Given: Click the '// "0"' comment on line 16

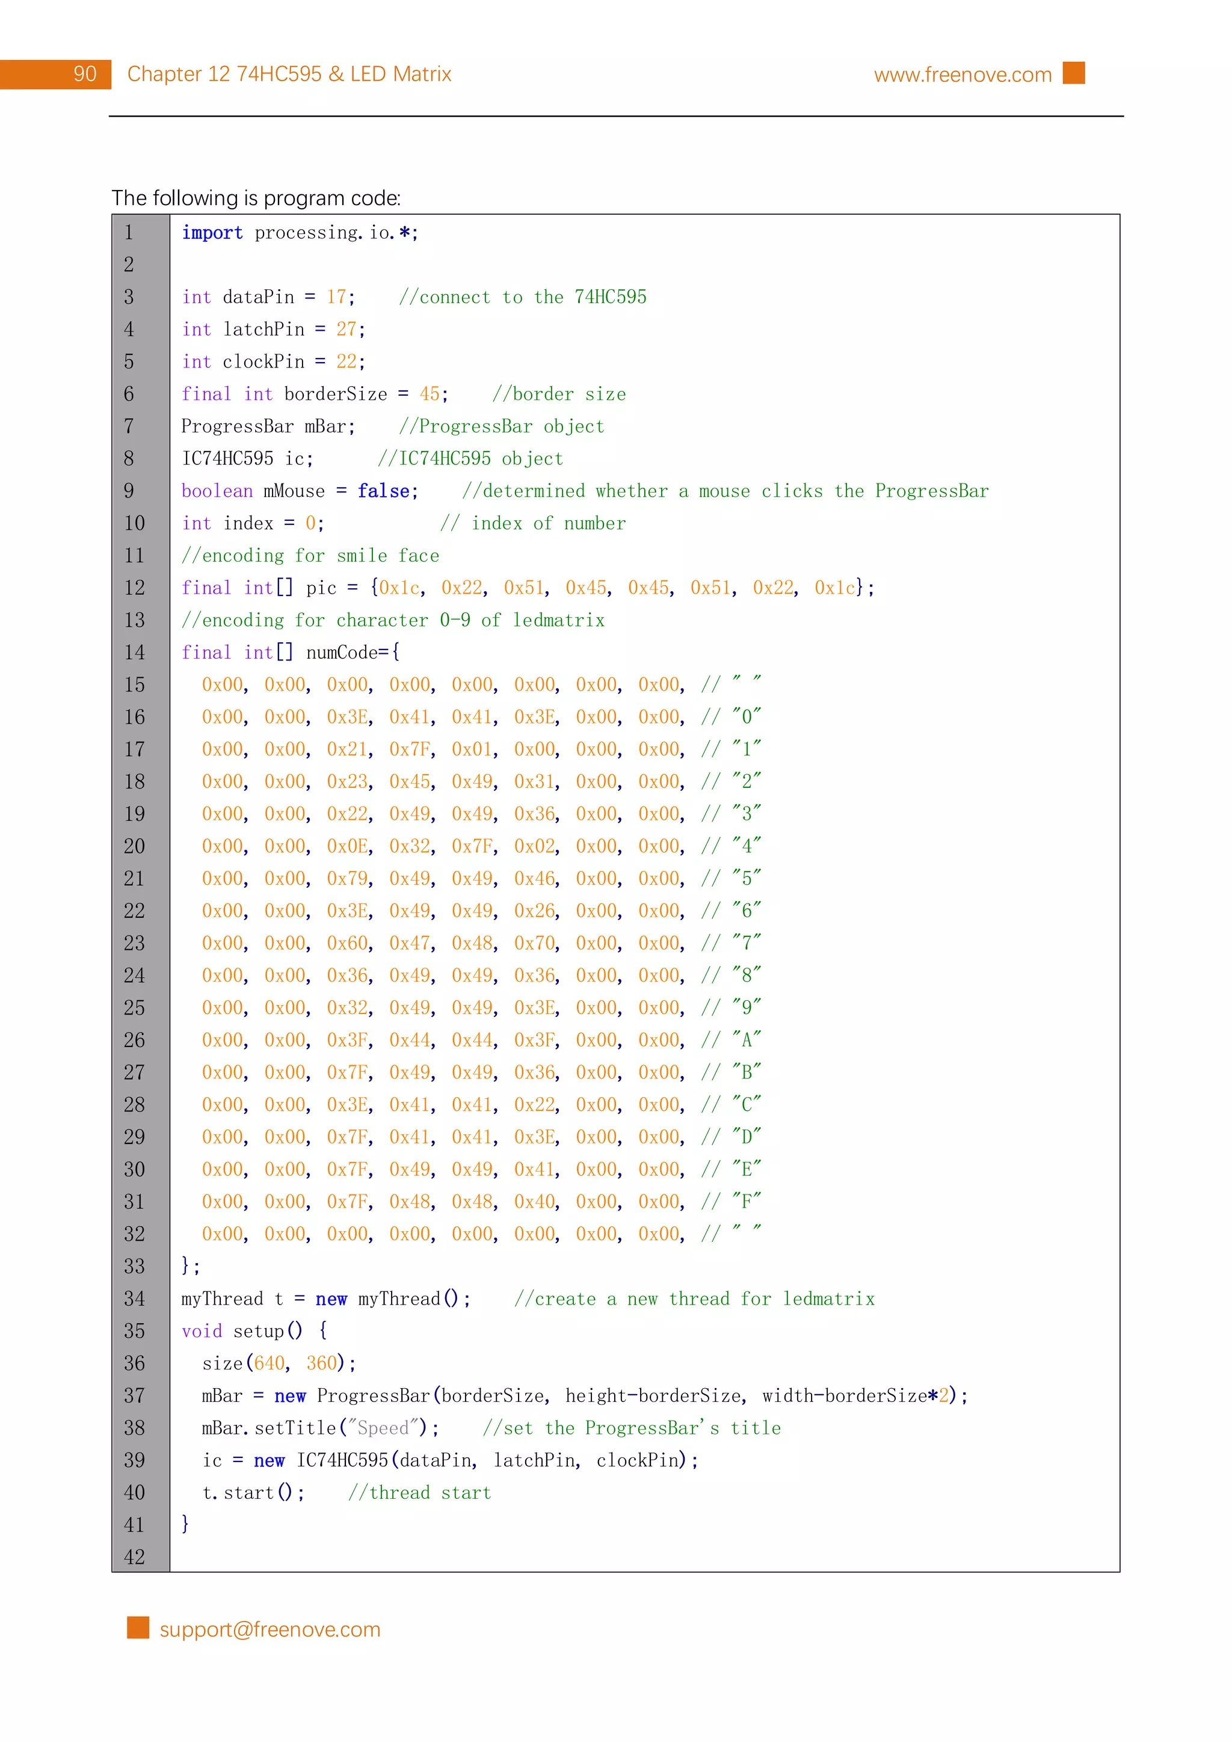Looking at the screenshot, I should coord(731,717).
